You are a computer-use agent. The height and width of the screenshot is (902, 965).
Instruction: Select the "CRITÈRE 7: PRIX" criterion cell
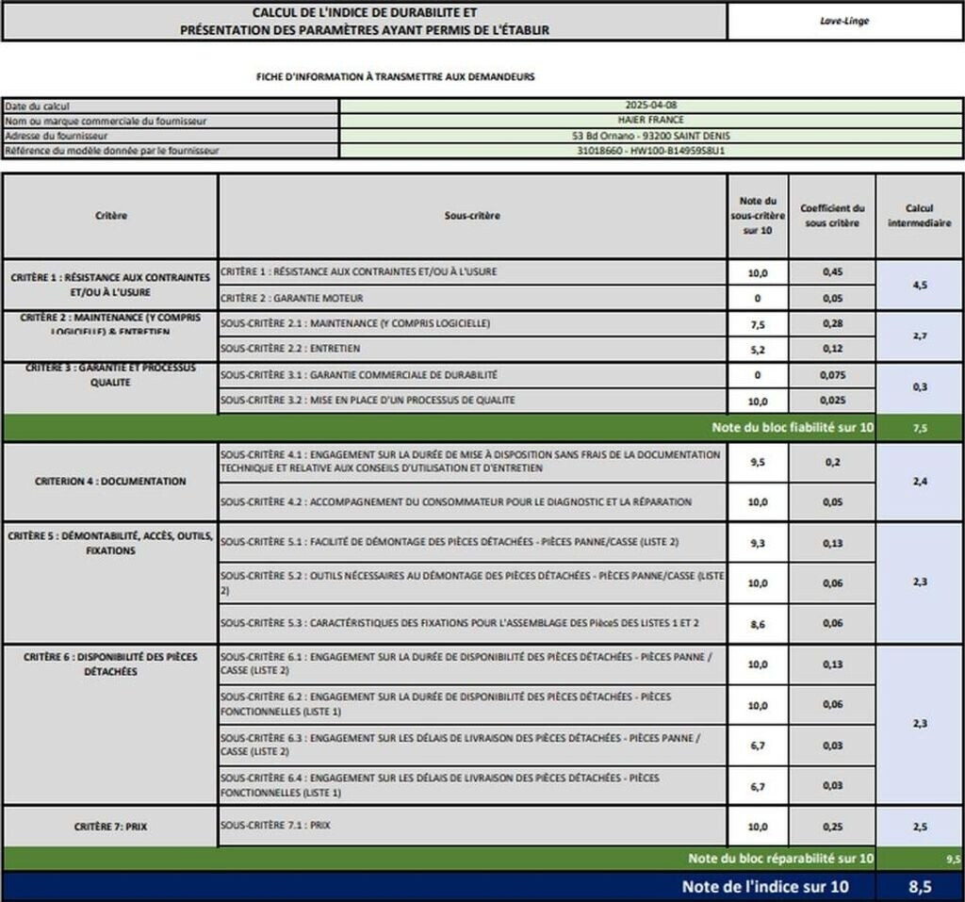[x=110, y=827]
